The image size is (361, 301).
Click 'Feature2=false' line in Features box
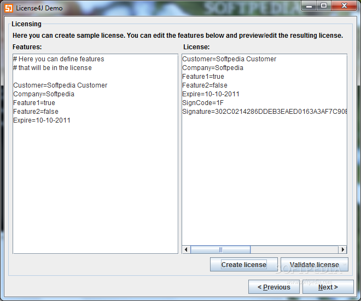pos(36,112)
